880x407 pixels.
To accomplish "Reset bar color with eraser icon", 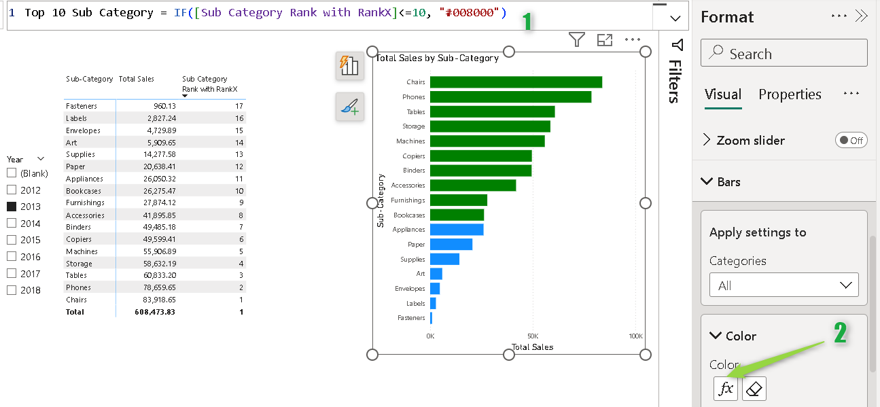I will [x=754, y=389].
